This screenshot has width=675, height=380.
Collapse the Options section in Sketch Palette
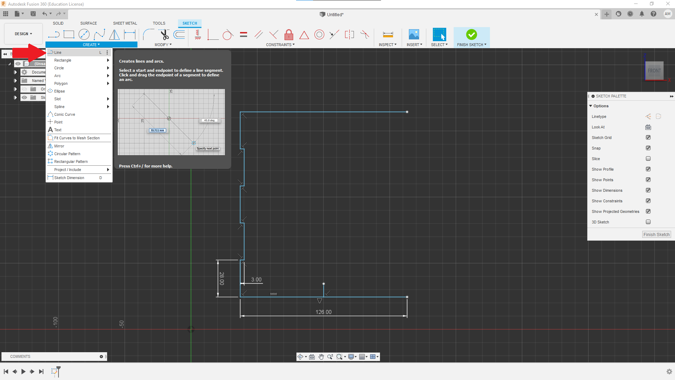click(x=591, y=106)
